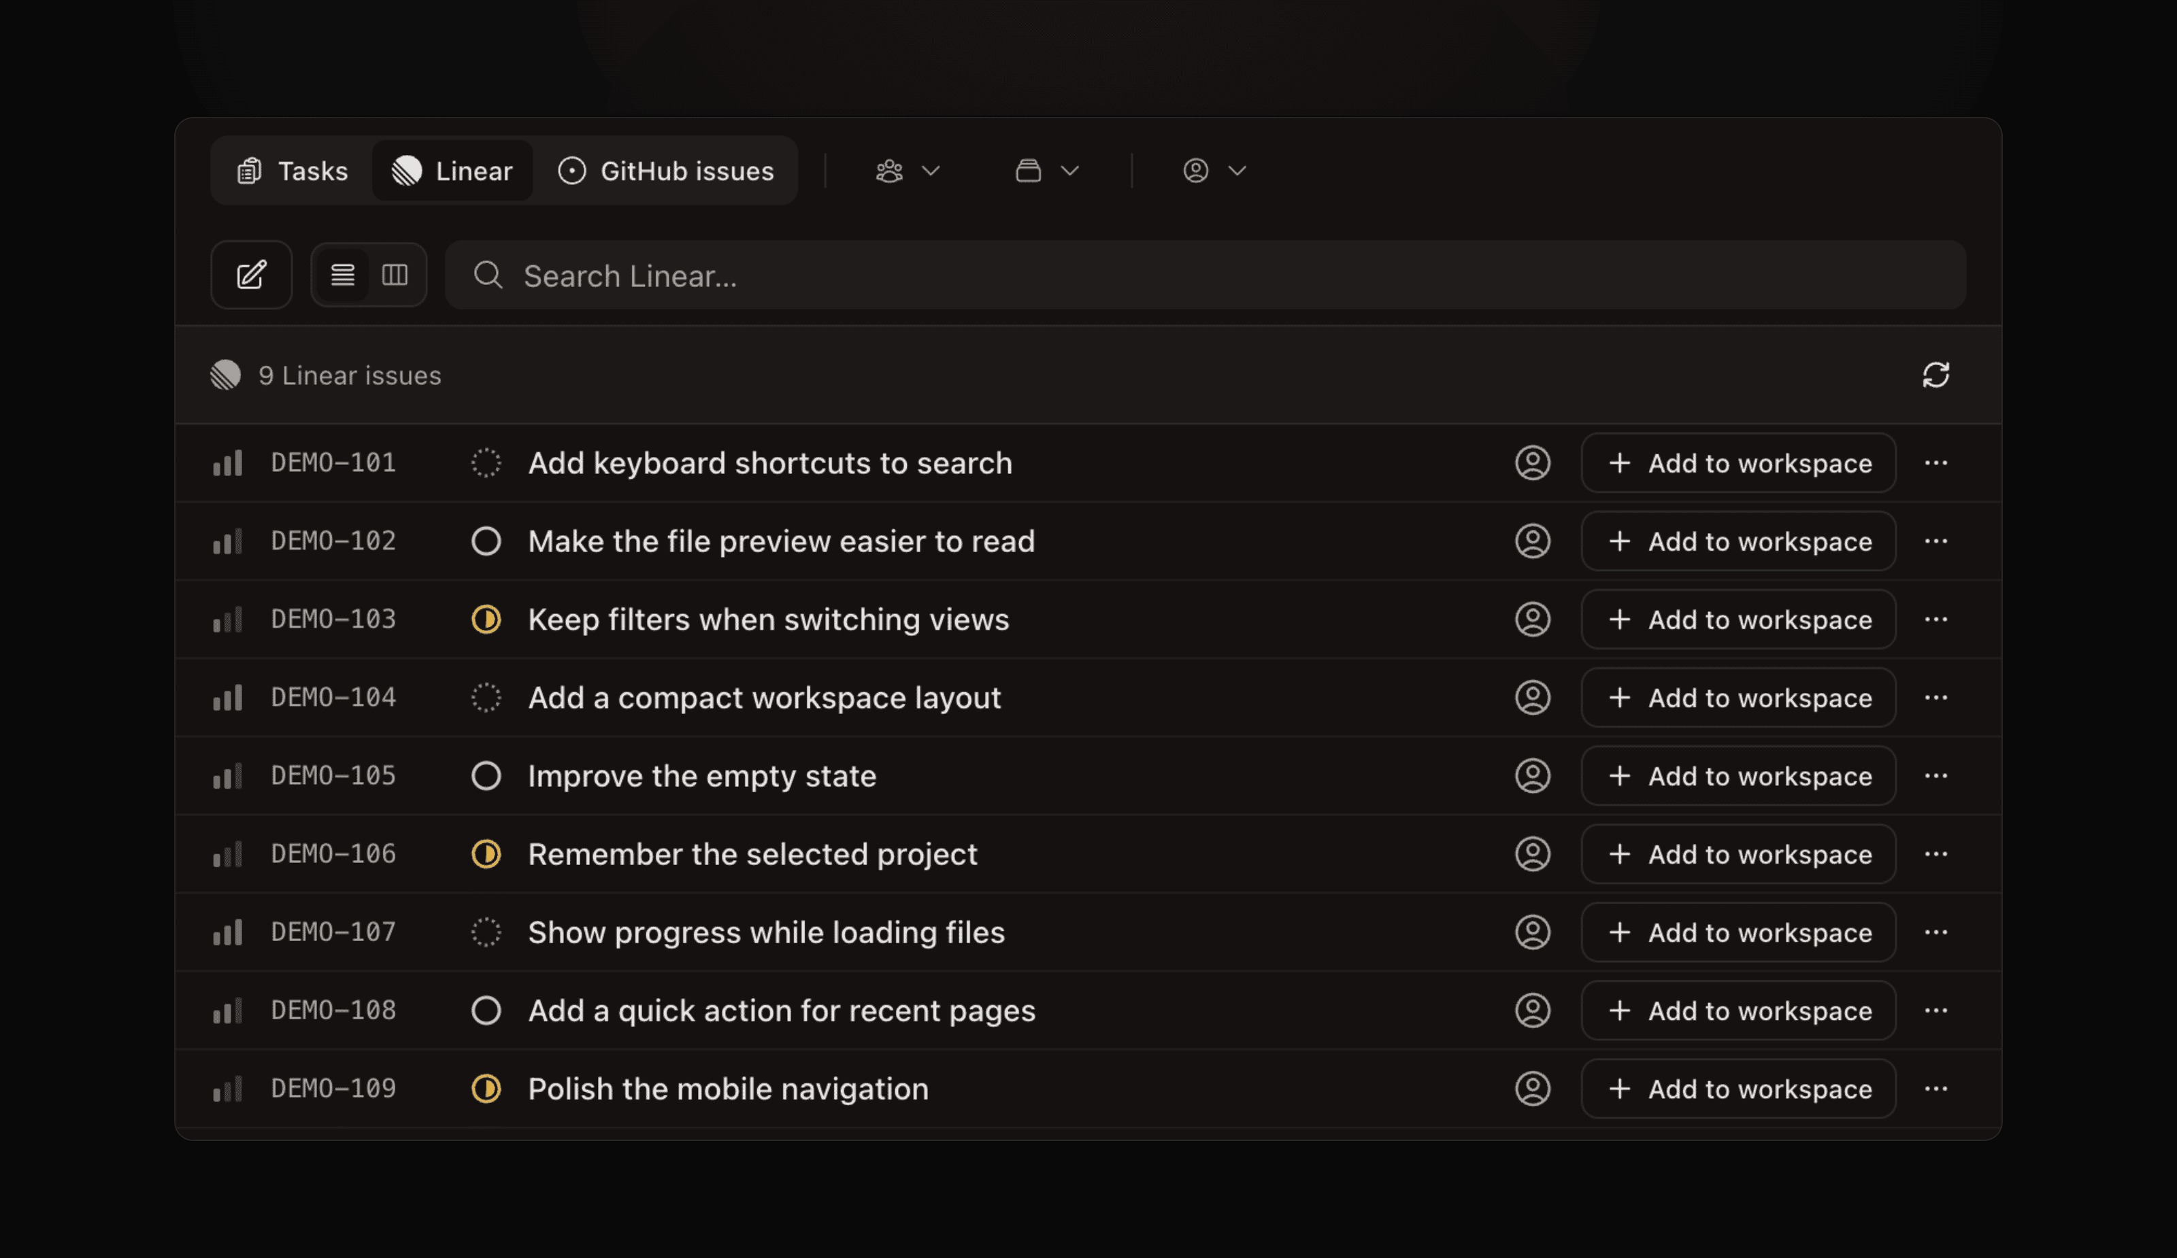Click the DEMO-104 issue identifier
The image size is (2177, 1258).
coord(333,697)
